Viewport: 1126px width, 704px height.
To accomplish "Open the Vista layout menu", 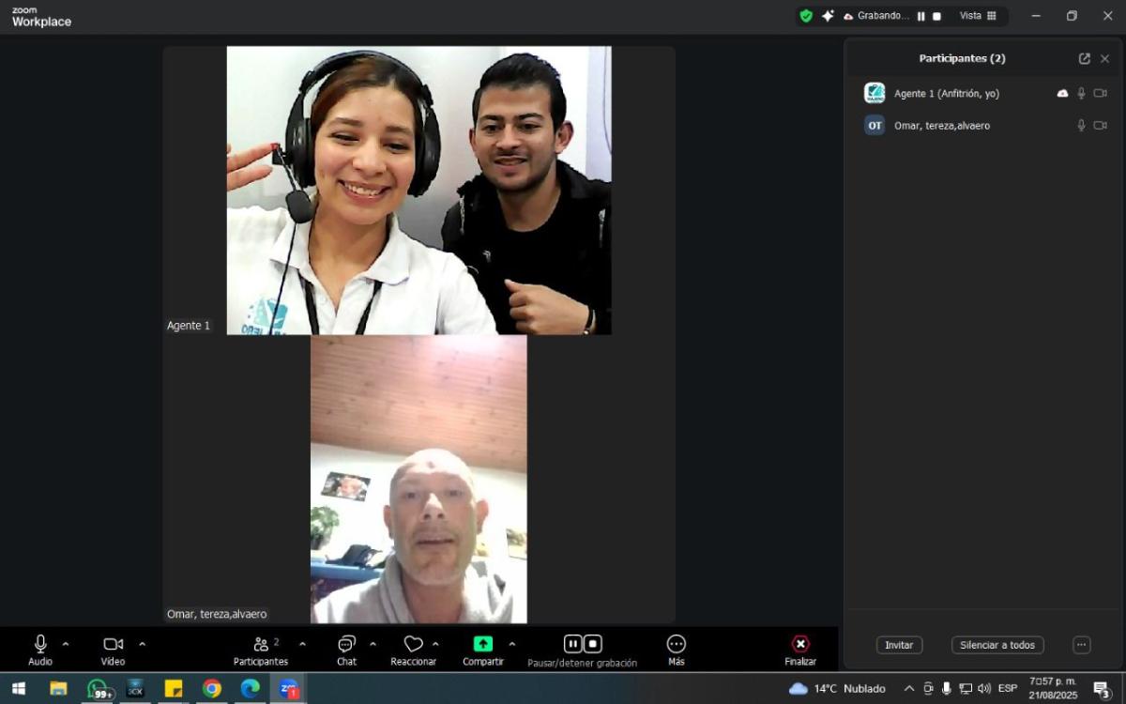I will click(x=978, y=16).
